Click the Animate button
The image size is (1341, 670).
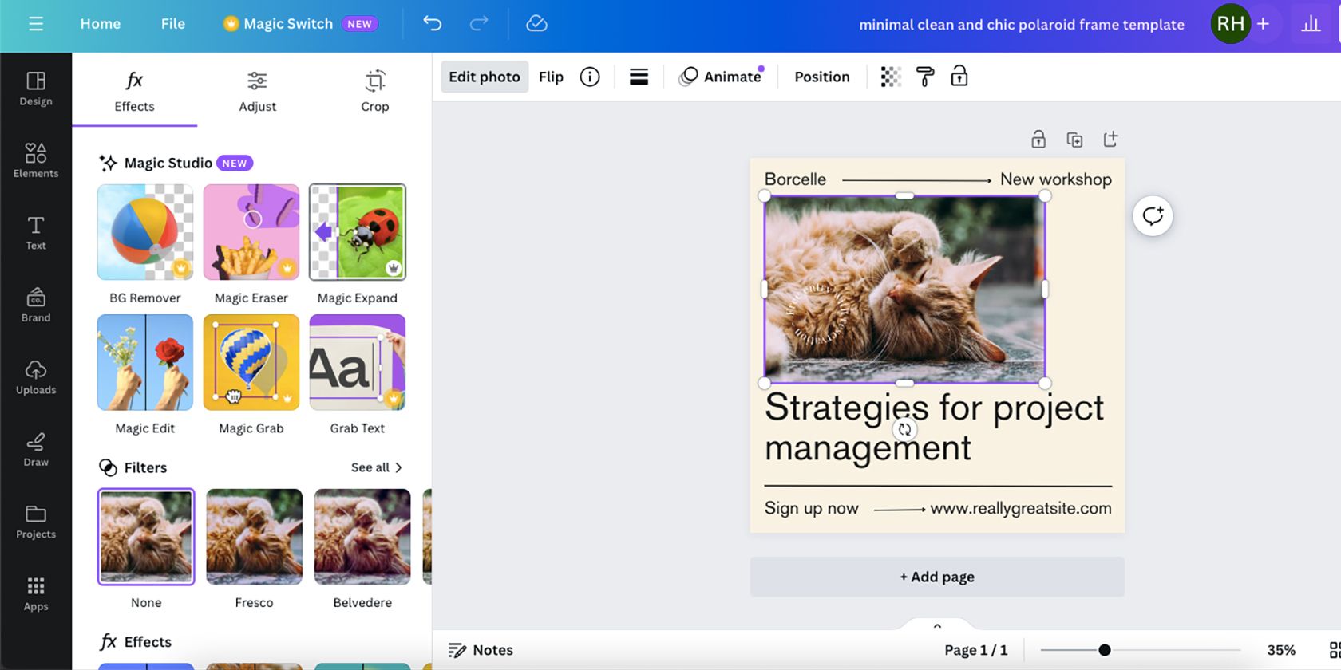[722, 77]
